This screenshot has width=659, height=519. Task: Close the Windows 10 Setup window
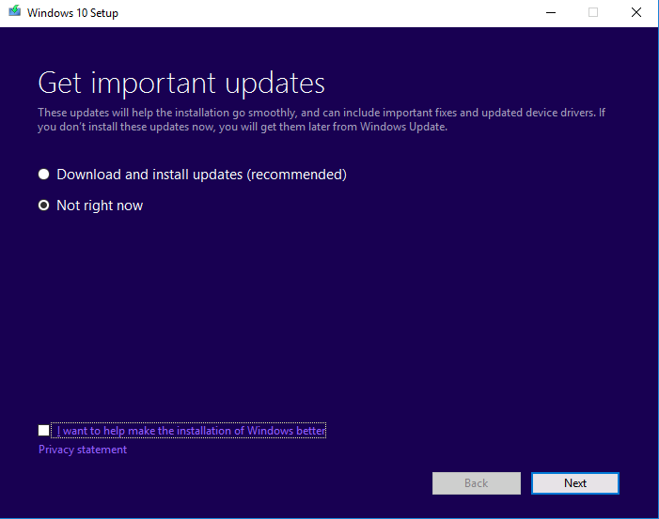(x=636, y=12)
